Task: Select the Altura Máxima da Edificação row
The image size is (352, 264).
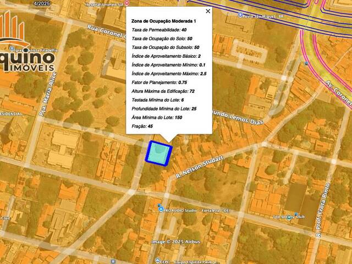Action: point(163,91)
